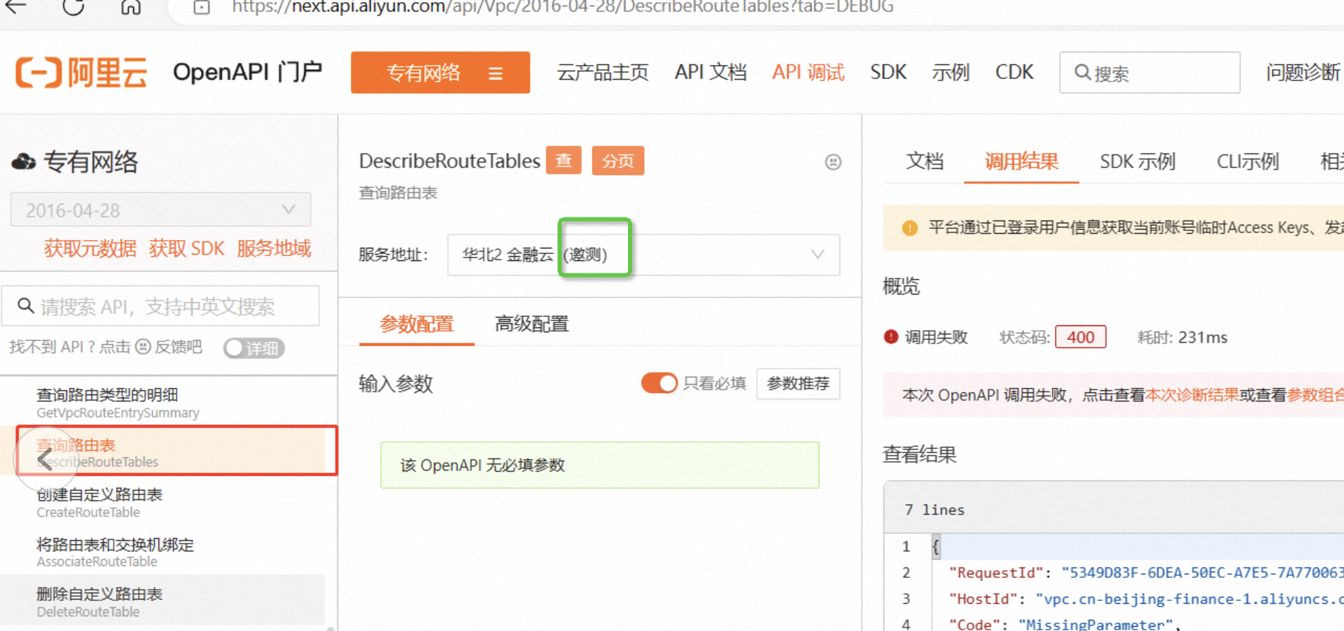Toggle the 只看必填 switch

pos(659,383)
